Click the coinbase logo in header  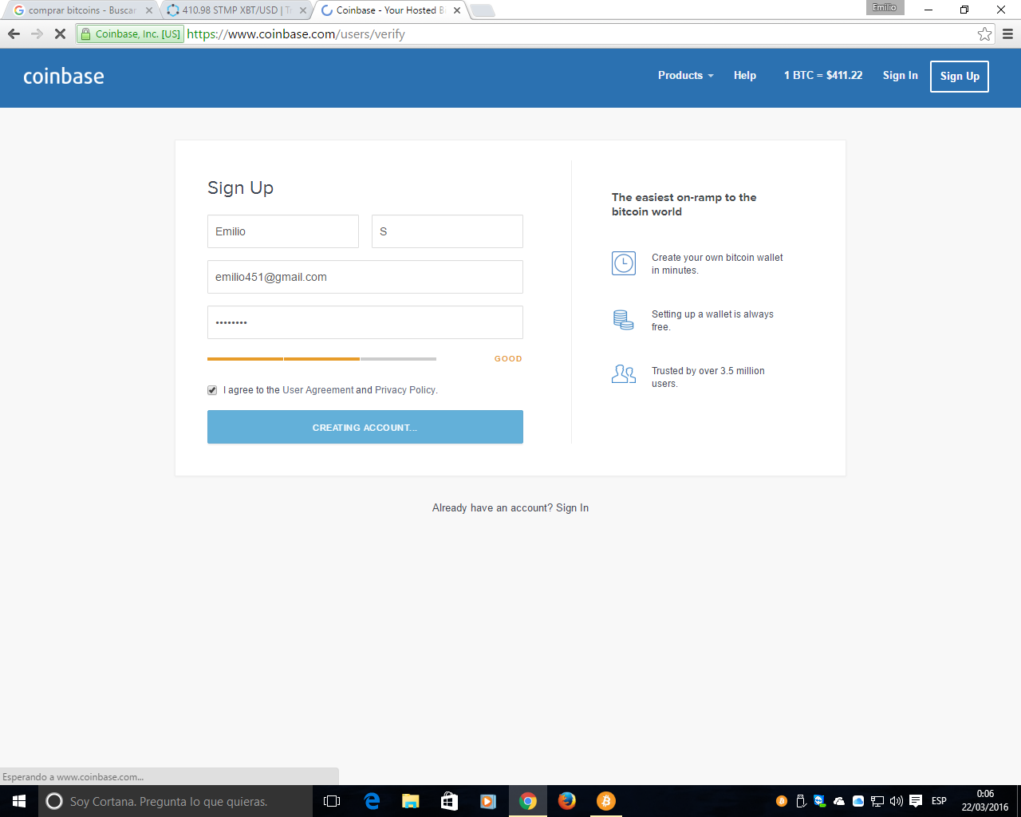point(64,76)
